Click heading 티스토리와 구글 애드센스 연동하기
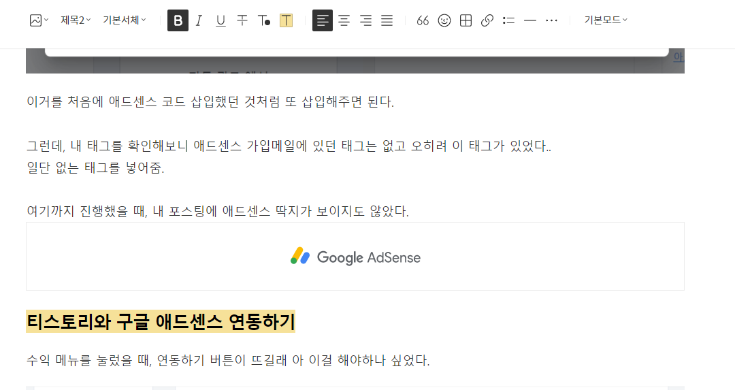The height and width of the screenshot is (390, 735). tap(161, 321)
